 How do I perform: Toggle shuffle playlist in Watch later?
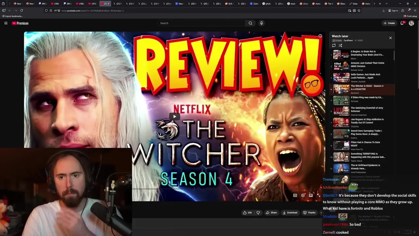[x=340, y=46]
